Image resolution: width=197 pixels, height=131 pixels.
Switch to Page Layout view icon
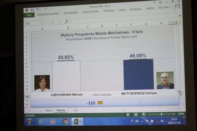coord(136,114)
